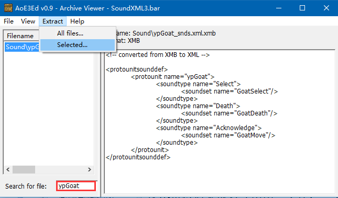Open the View menu
338x198 pixels.
coord(28,21)
